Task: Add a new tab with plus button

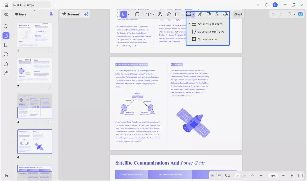Action: [x=55, y=5]
